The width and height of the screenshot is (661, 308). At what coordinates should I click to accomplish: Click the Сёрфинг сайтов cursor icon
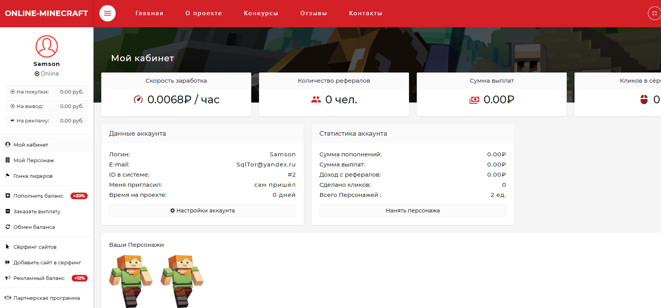[x=8, y=246]
